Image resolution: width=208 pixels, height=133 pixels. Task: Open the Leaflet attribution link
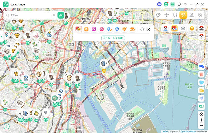164,131
